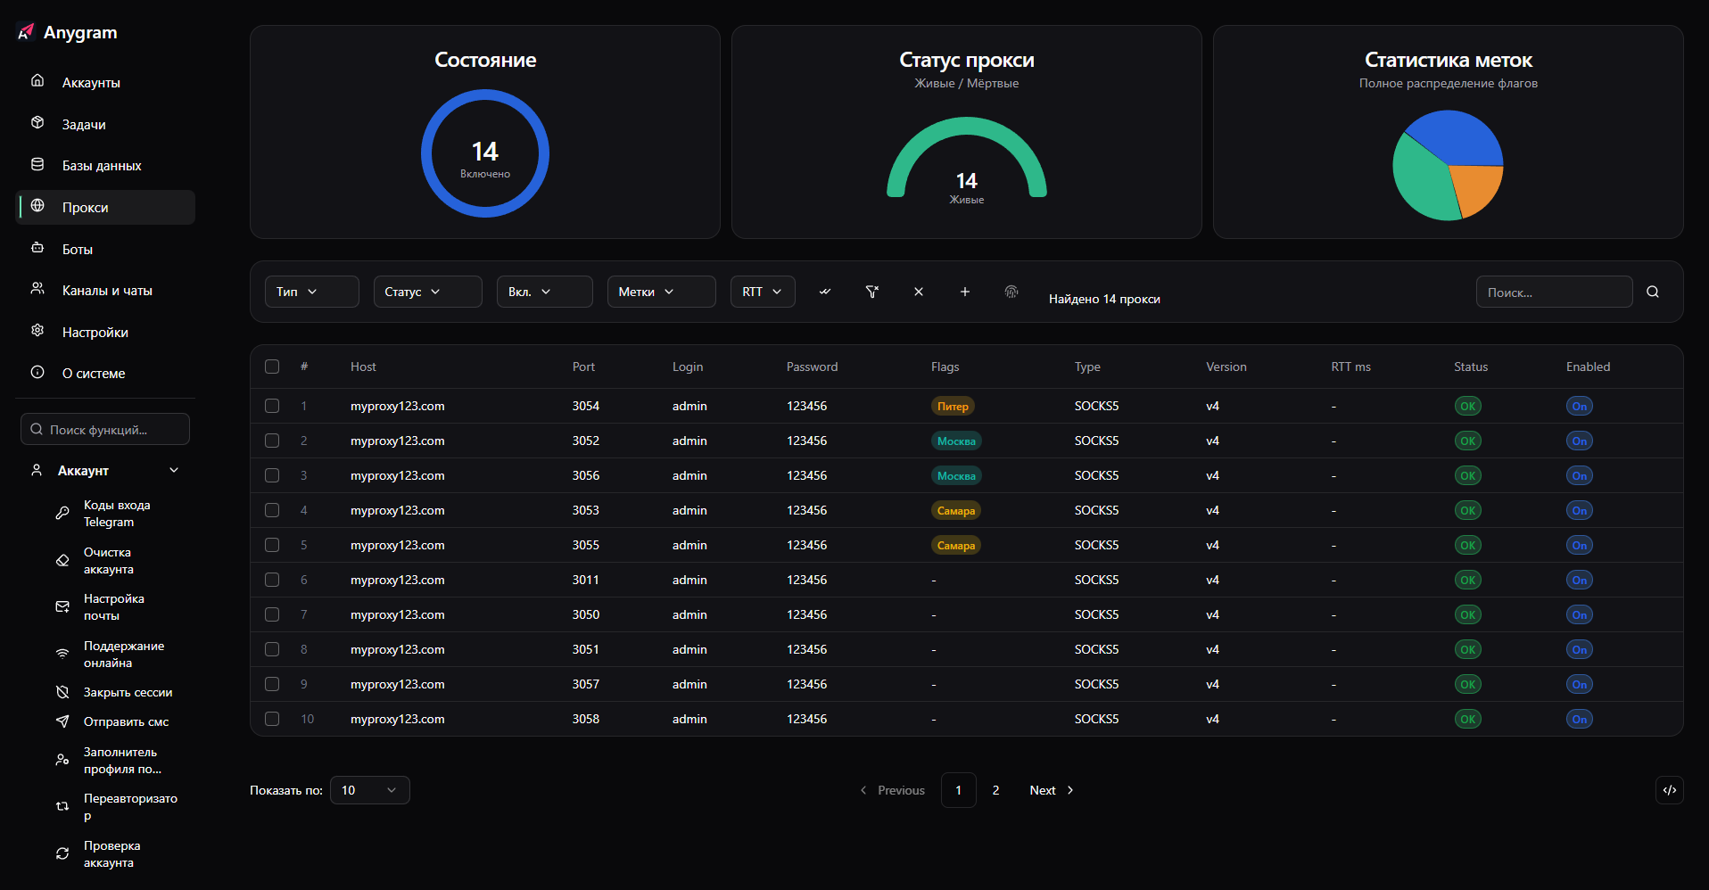Open the RTT filter dropdown
The width and height of the screenshot is (1709, 890).
coord(763,292)
